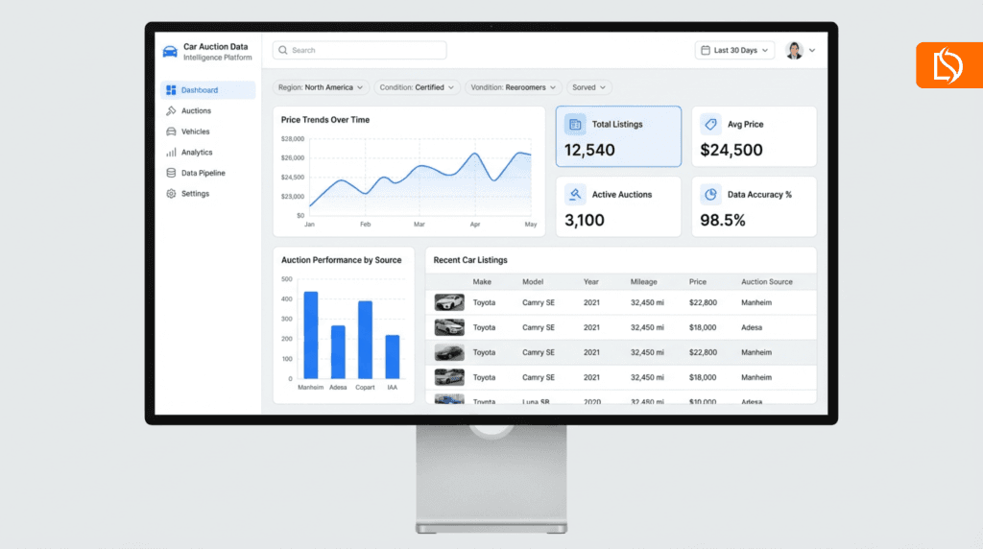Screen dimensions: 983x549
Task: Click the Apr label on price chart axis
Action: [x=475, y=225]
